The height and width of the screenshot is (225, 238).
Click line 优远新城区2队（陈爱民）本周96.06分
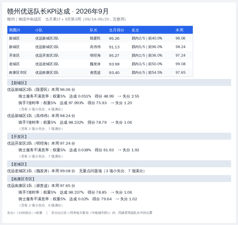[41, 89]
